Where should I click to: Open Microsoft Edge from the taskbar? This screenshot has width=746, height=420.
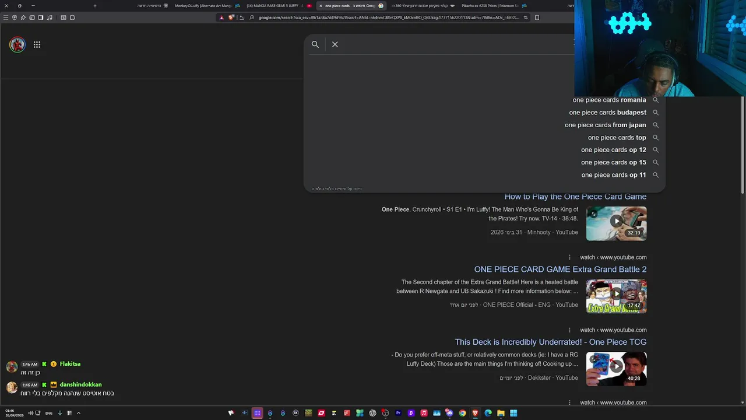tap(488, 413)
